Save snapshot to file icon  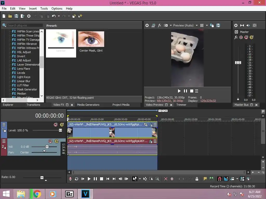218,25
